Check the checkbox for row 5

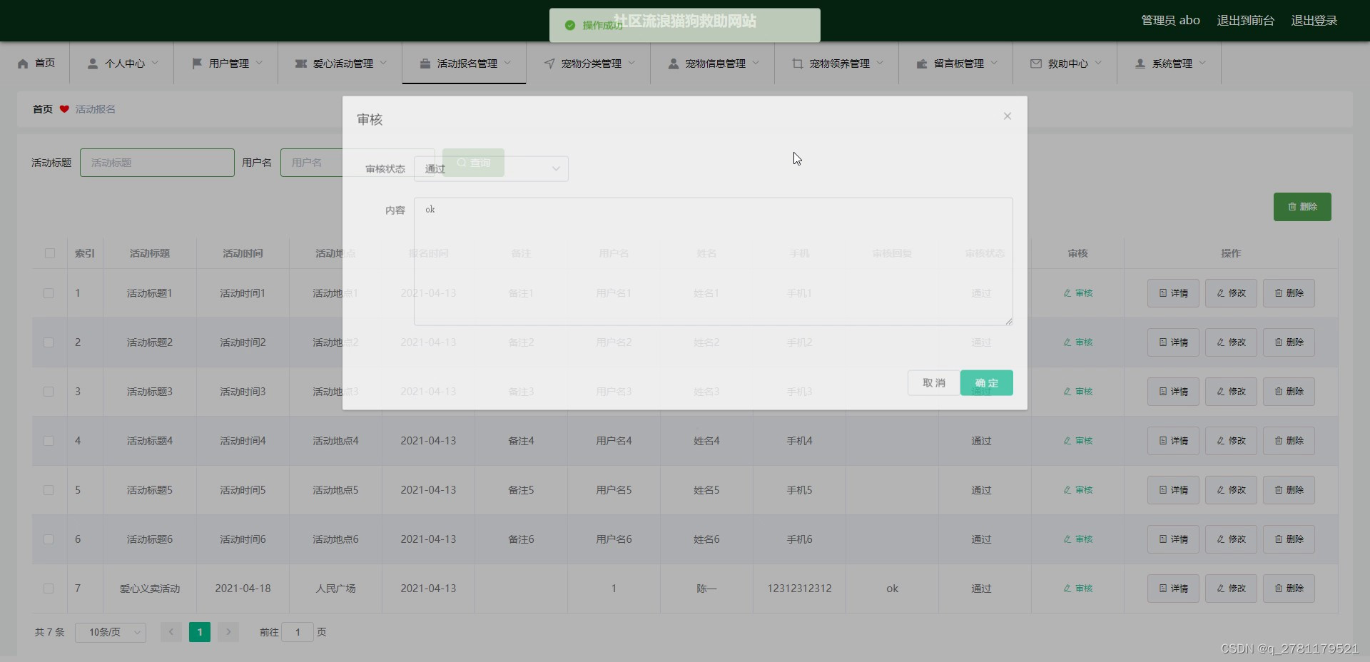tap(49, 490)
